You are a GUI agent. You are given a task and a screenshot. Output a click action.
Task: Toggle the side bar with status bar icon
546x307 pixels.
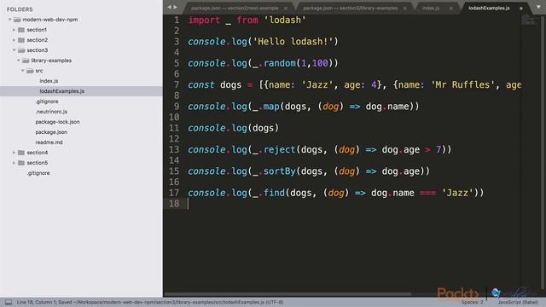(9, 302)
